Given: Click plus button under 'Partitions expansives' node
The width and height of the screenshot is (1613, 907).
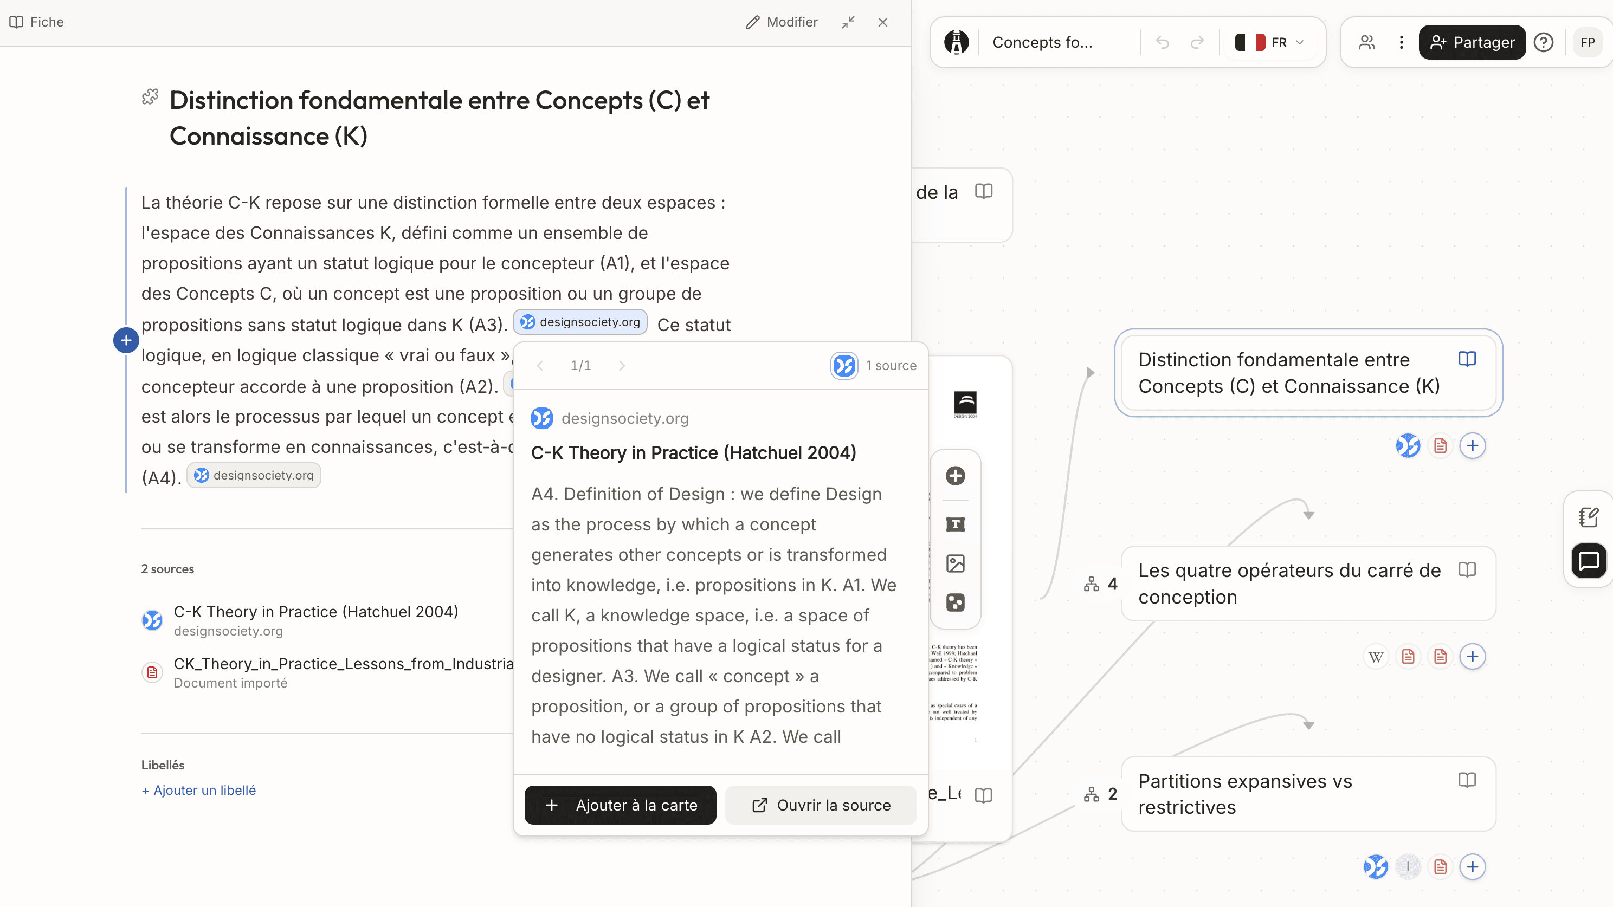Looking at the screenshot, I should tap(1472, 866).
